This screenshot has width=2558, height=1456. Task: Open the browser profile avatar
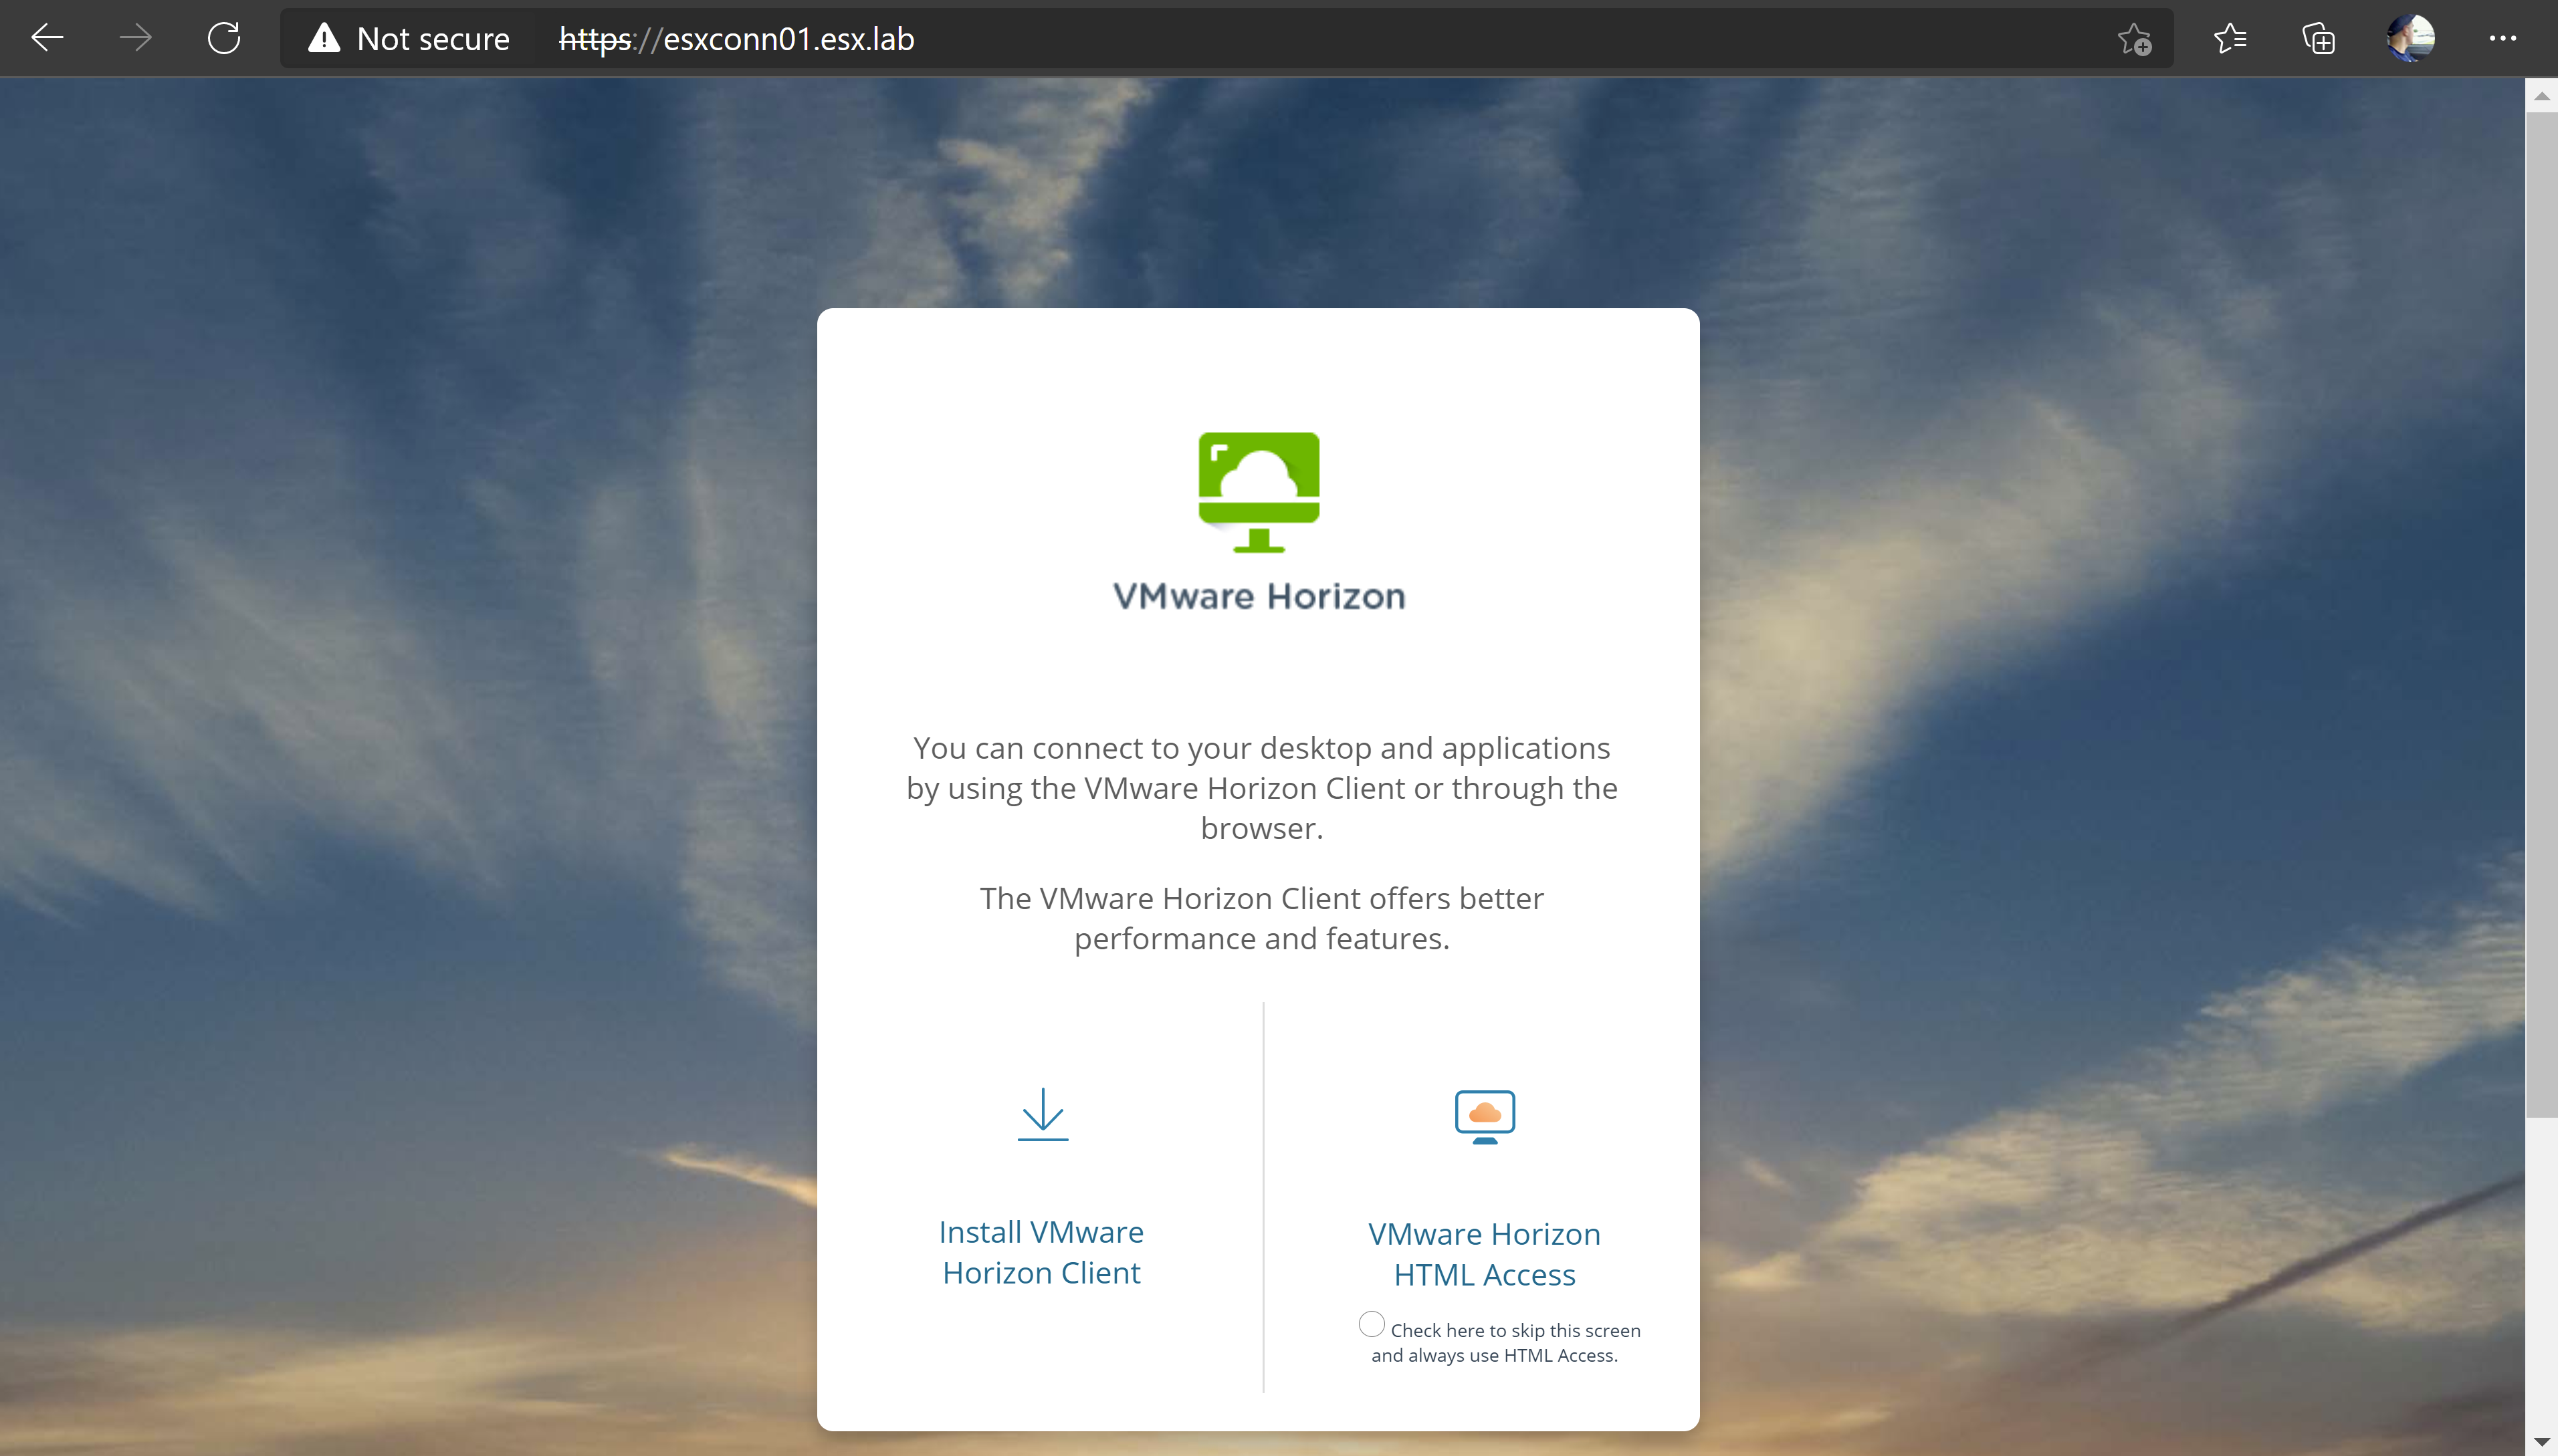click(2411, 39)
